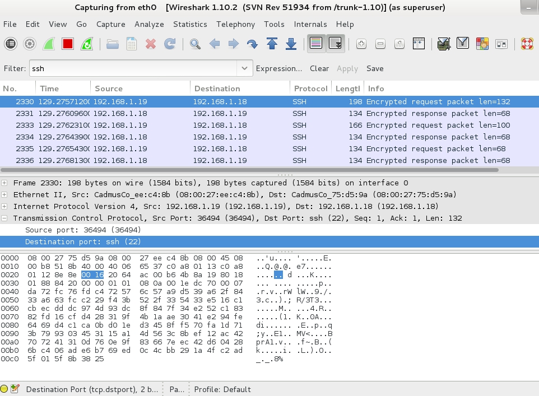Viewport: 539px width, 396px height.
Task: Stop the running capture with red square
Action: tap(68, 44)
